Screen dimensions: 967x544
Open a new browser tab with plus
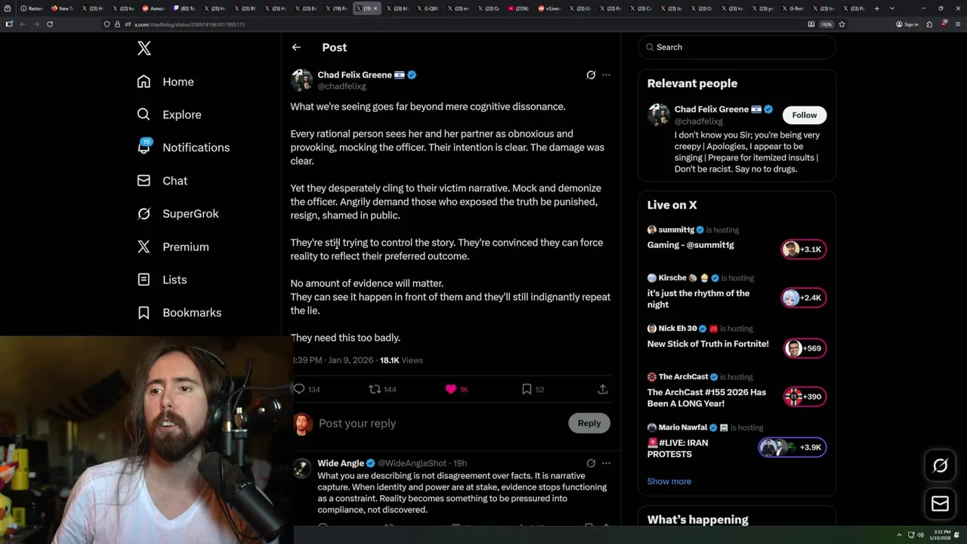(876, 8)
